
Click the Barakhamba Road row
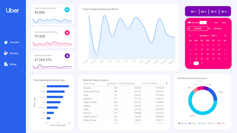click(123, 91)
